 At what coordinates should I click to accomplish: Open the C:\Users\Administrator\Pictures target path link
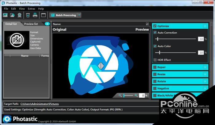click(40, 104)
